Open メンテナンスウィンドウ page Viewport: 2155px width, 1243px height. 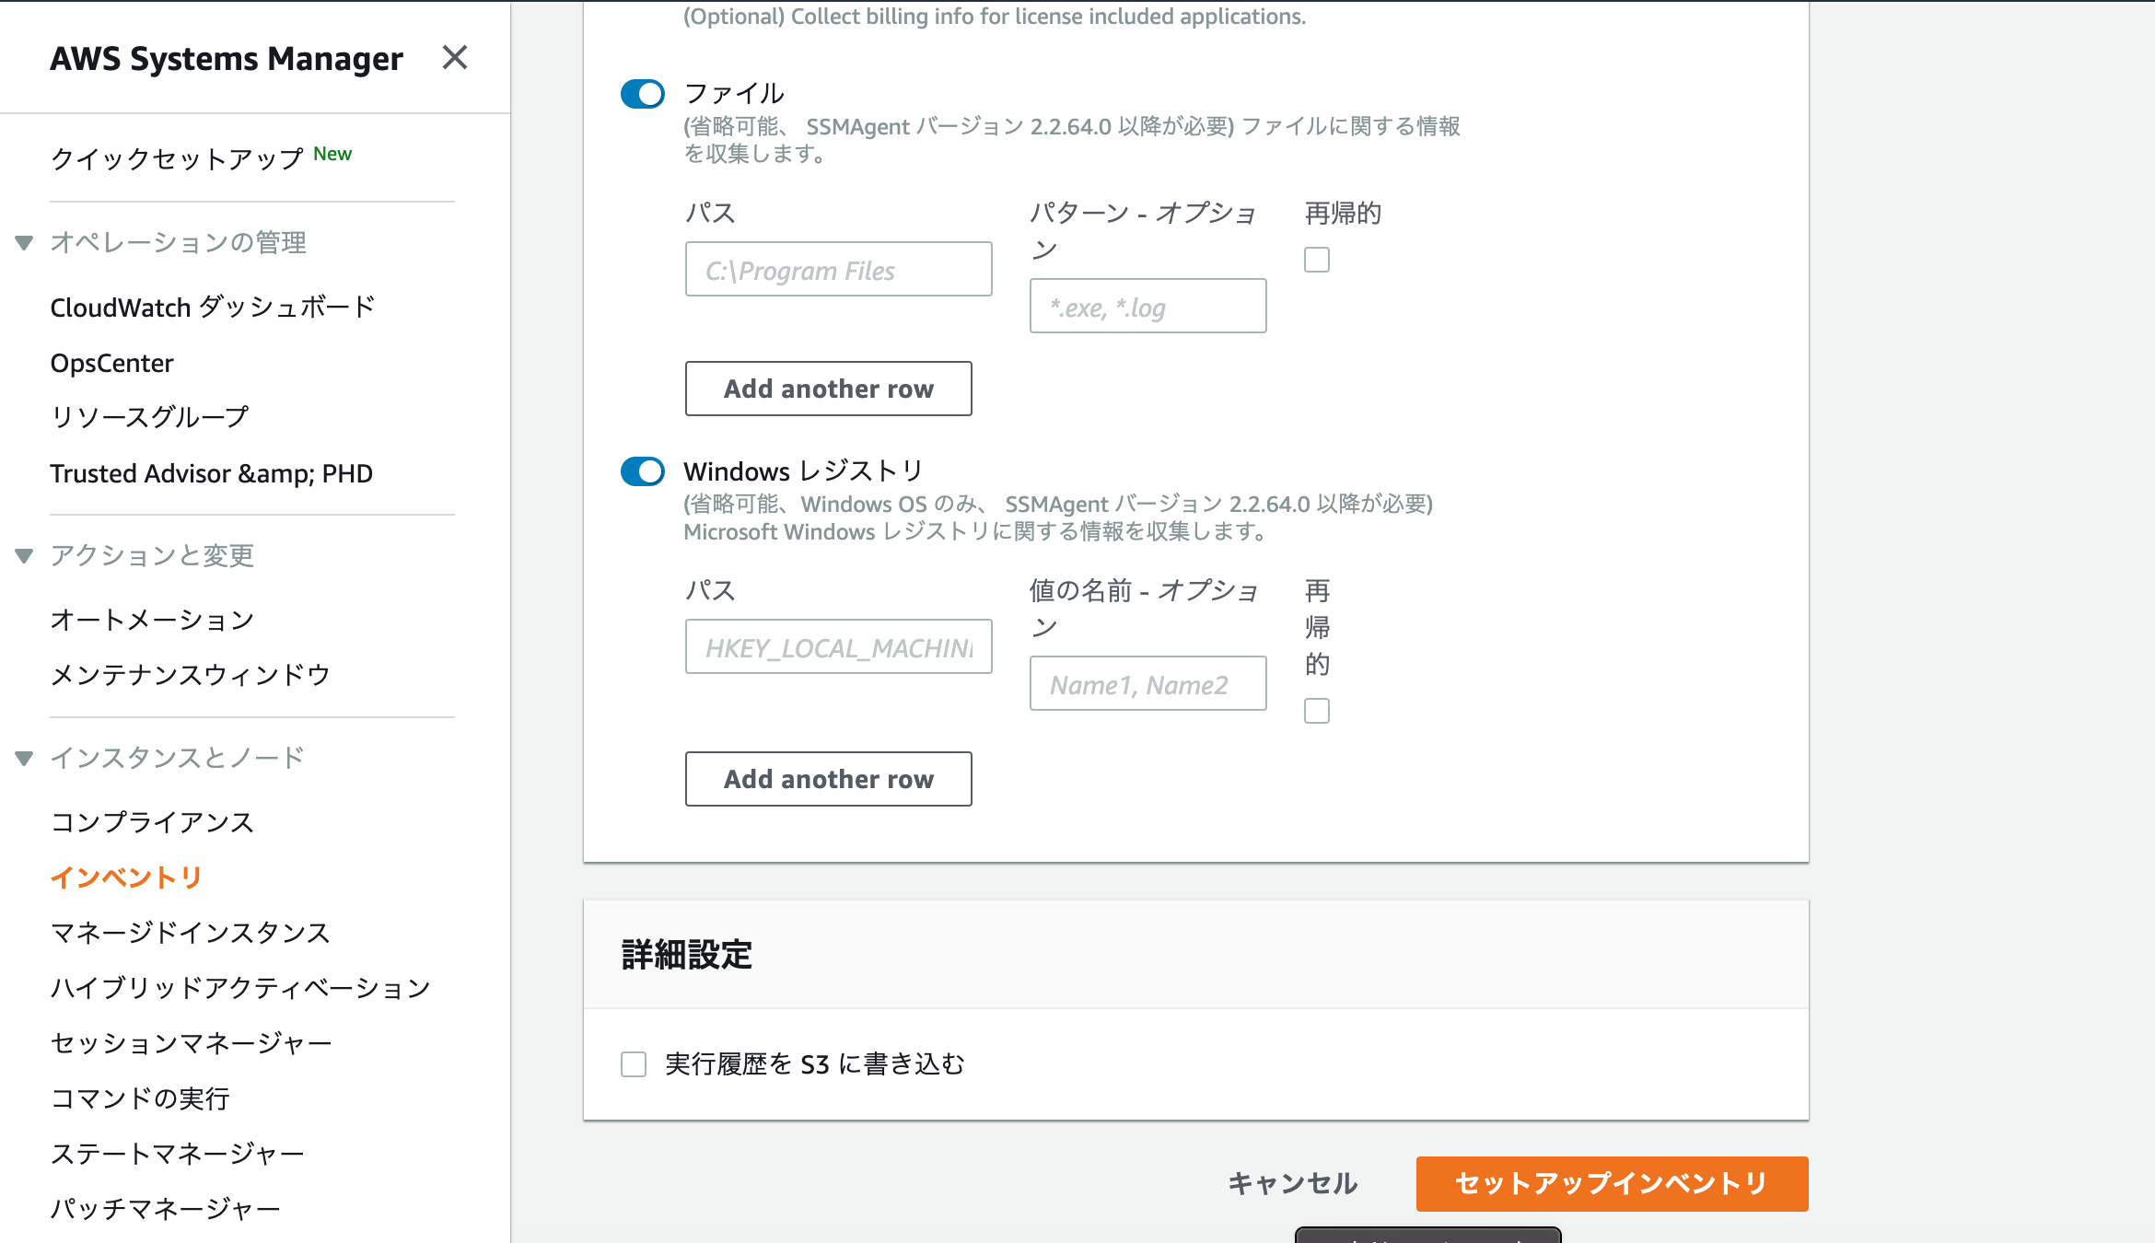[190, 675]
